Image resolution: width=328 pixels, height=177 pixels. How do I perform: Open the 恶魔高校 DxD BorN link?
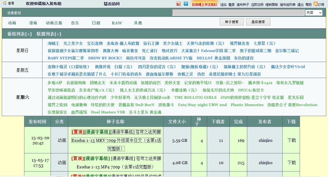tap(136, 105)
